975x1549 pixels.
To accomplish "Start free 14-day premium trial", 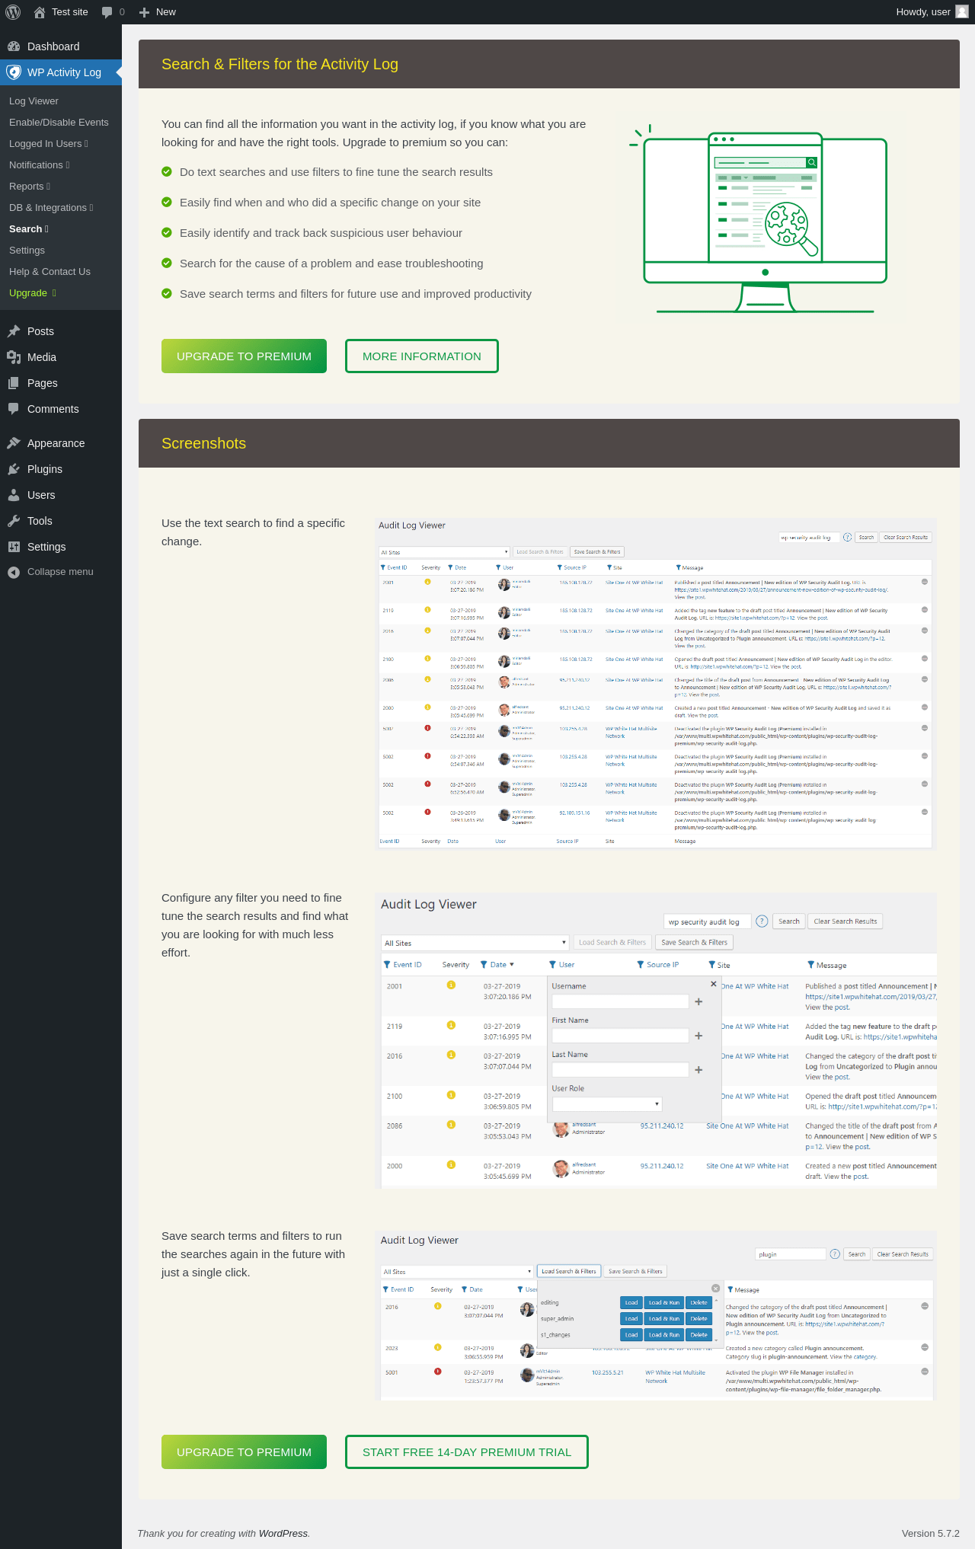I will coord(467,1452).
